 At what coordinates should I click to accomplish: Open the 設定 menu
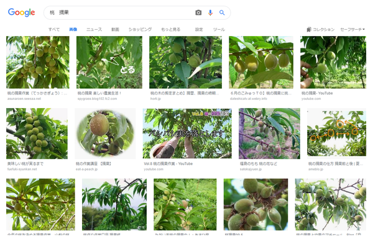click(x=199, y=29)
